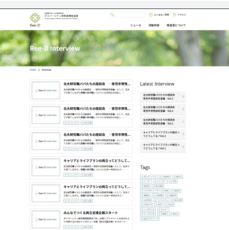Image resolution: width=229 pixels, height=230 pixels.
Task: Select the ジェンダー tag in the Tags list
Action: (x=161, y=181)
